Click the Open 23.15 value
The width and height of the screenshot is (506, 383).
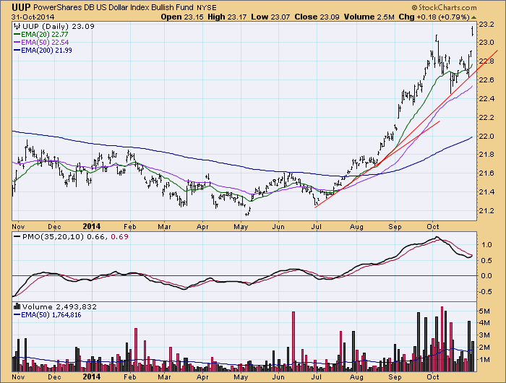click(182, 17)
